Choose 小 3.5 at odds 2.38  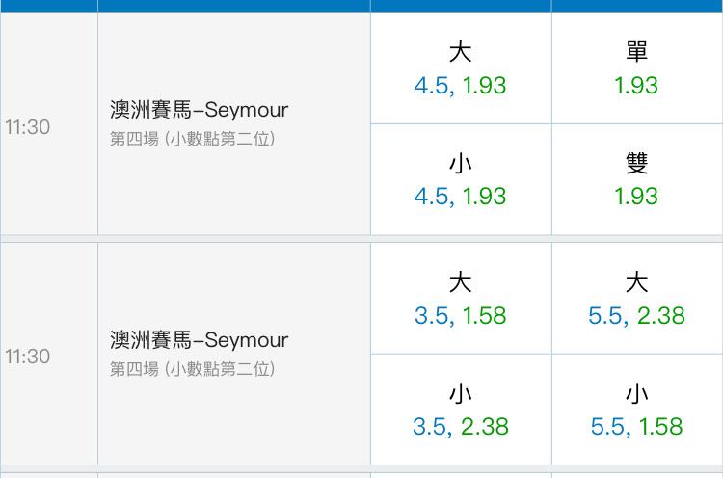click(461, 410)
